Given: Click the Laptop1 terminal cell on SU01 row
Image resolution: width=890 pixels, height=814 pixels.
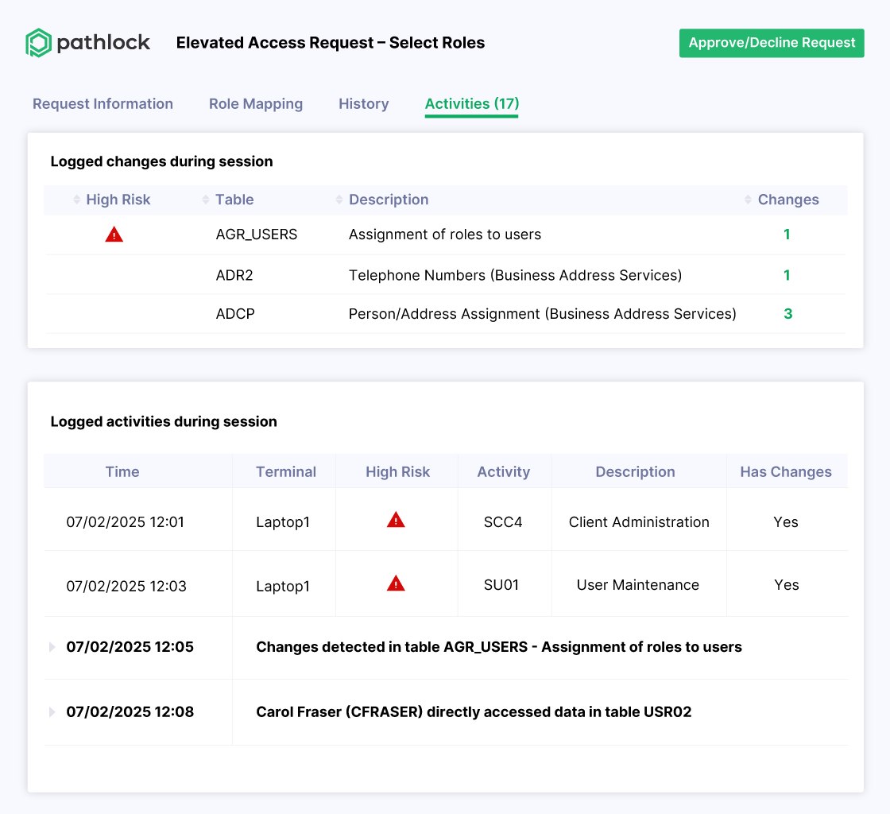Looking at the screenshot, I should click(x=284, y=584).
